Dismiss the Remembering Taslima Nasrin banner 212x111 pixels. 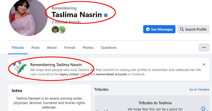[x=204, y=64]
